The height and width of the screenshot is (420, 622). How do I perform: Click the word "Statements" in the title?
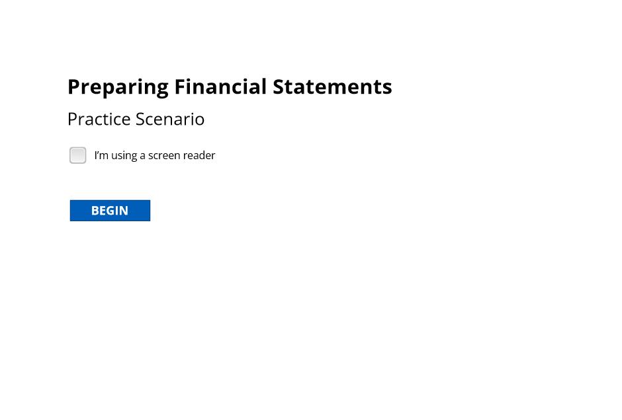[332, 87]
